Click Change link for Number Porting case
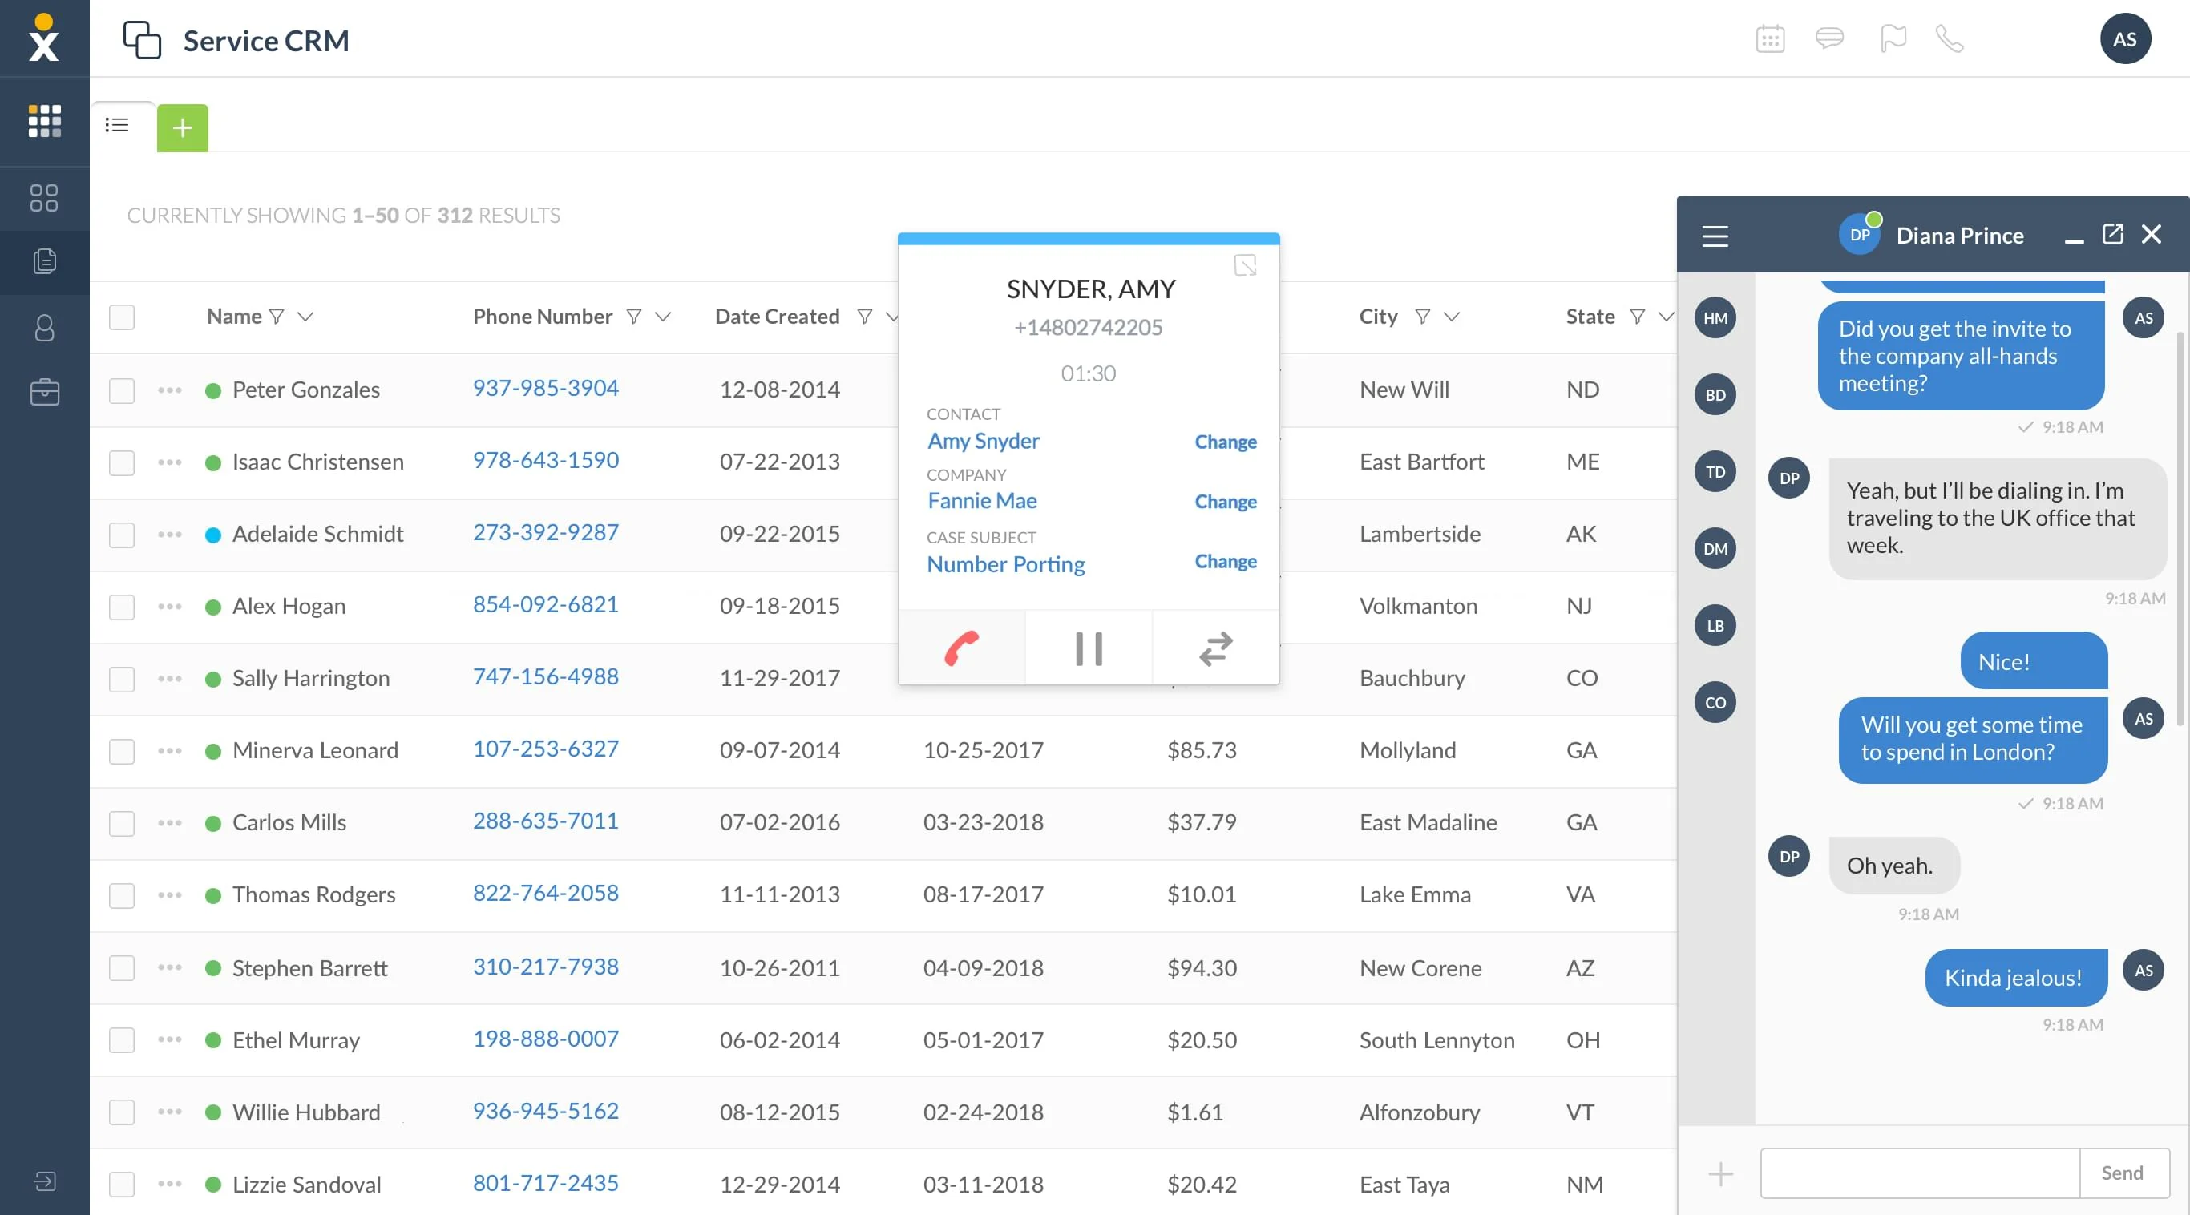This screenshot has height=1215, width=2190. point(1226,559)
